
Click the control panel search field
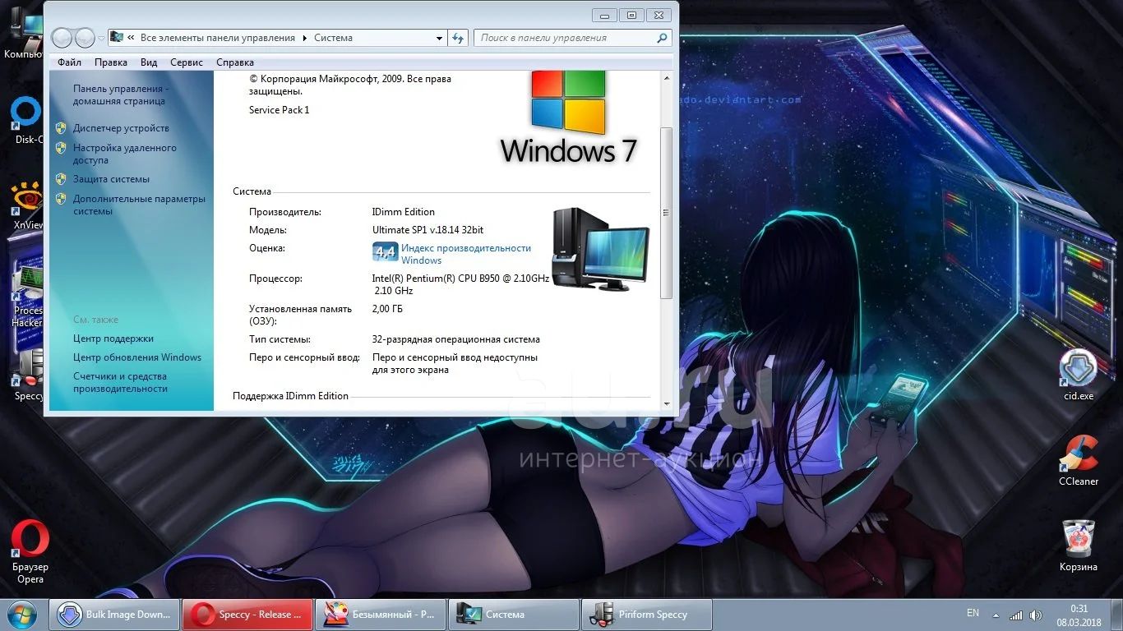click(572, 38)
